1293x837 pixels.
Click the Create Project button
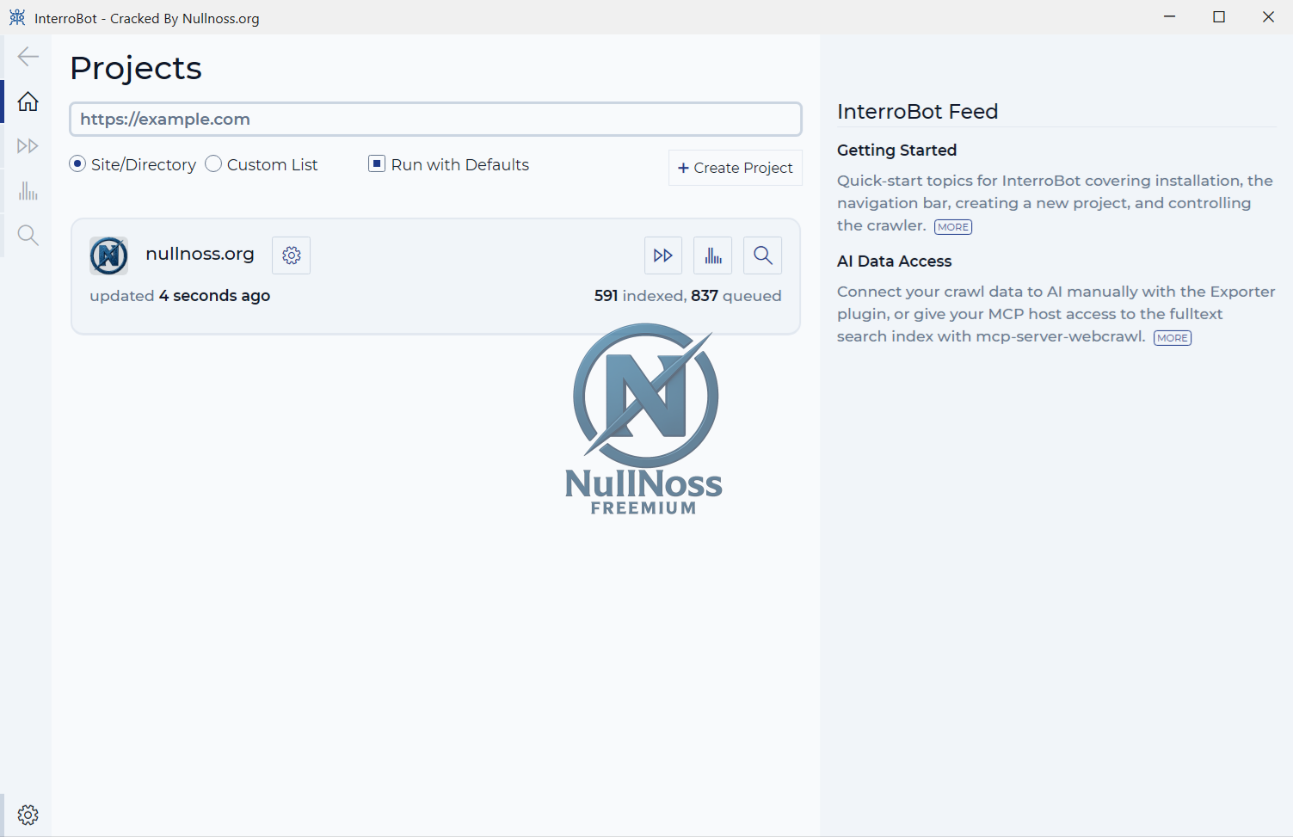736,168
